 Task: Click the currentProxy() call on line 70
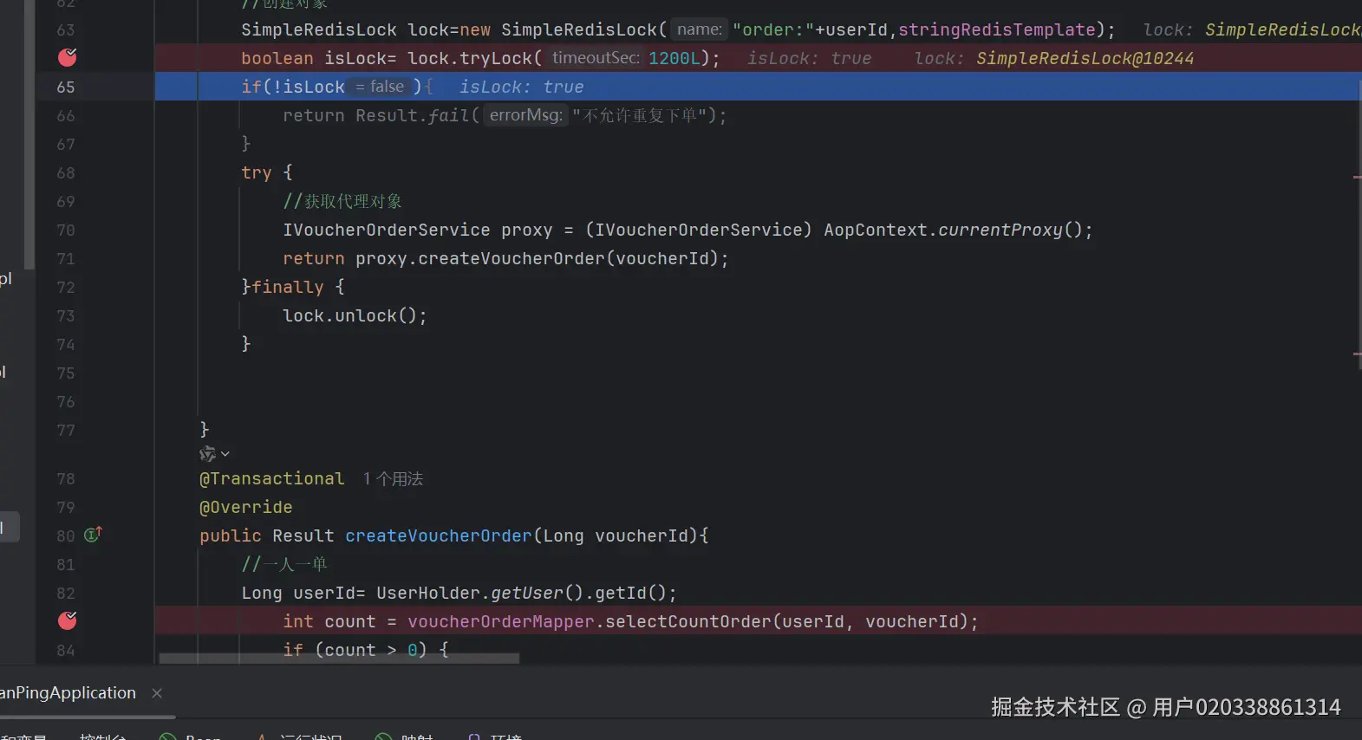click(x=1010, y=230)
